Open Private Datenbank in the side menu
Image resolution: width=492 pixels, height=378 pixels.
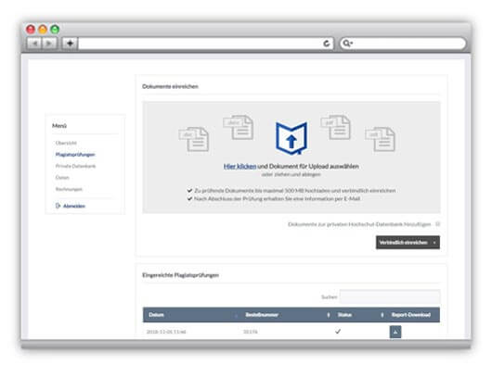75,166
